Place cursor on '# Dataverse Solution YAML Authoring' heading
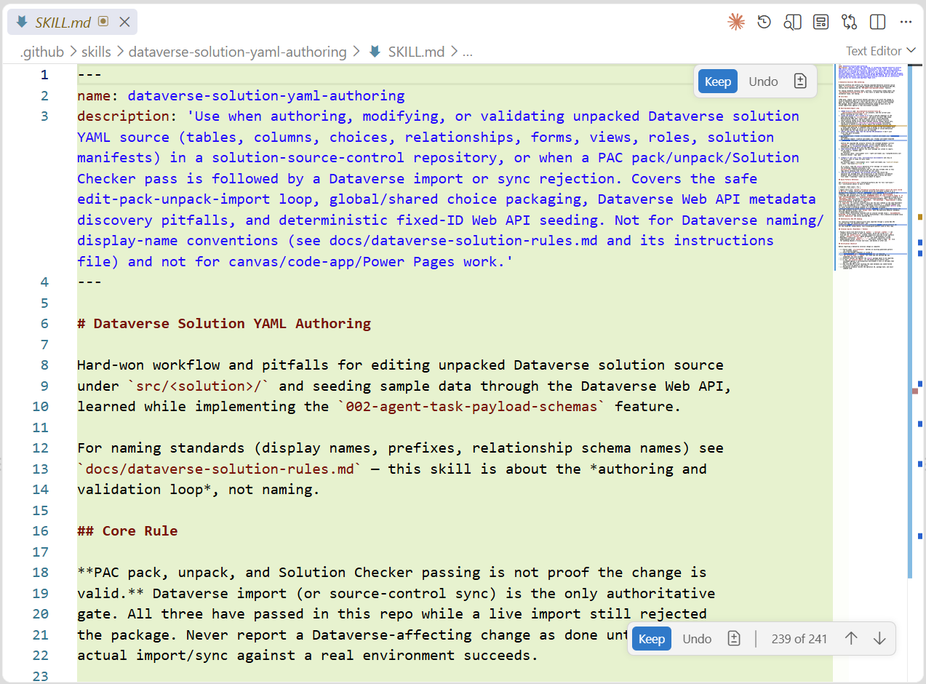 pos(224,323)
